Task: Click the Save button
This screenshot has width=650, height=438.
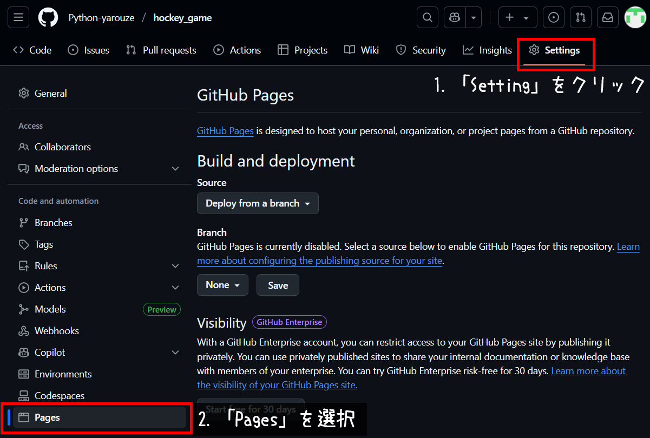Action: point(278,285)
